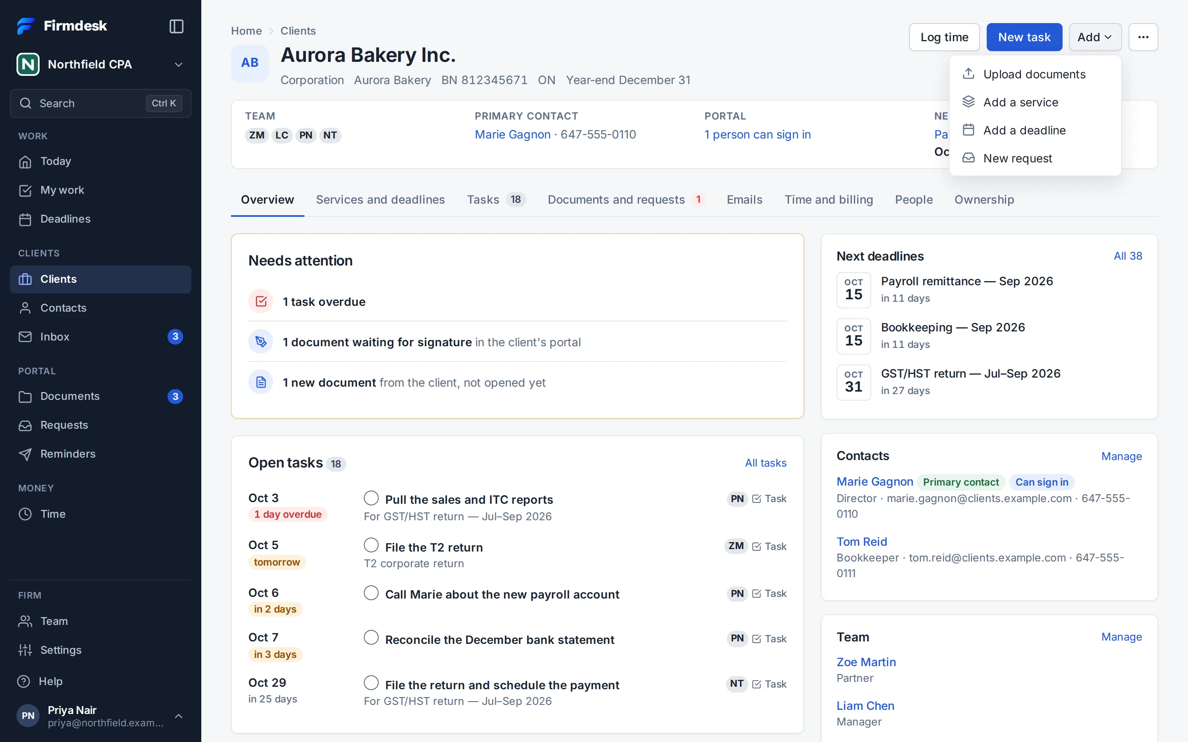The image size is (1188, 742).
Task: Click Manage in the Contacts card
Action: tap(1121, 456)
